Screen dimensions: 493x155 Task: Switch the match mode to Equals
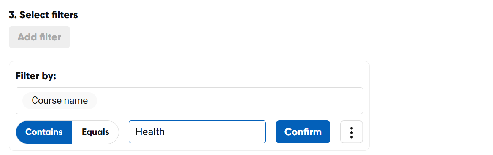(x=95, y=132)
